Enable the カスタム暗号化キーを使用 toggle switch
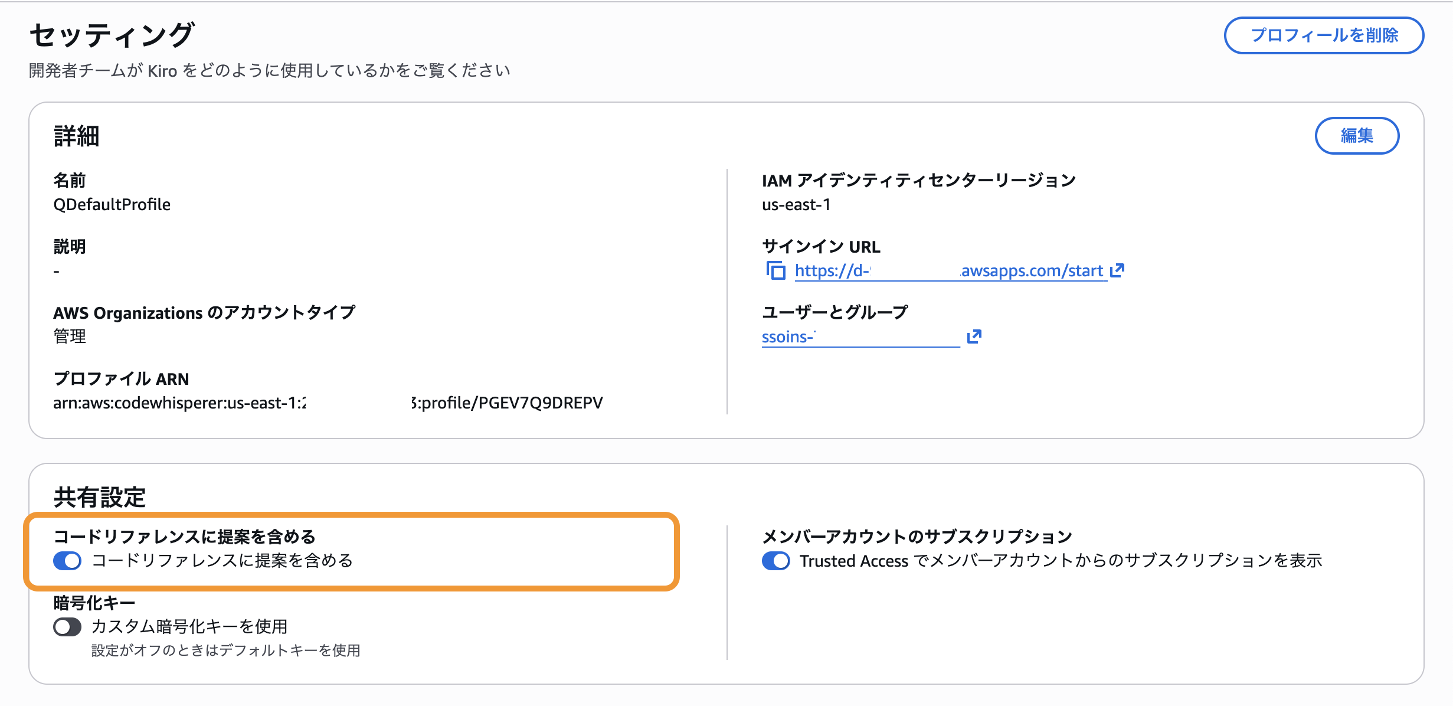 pyautogui.click(x=67, y=626)
